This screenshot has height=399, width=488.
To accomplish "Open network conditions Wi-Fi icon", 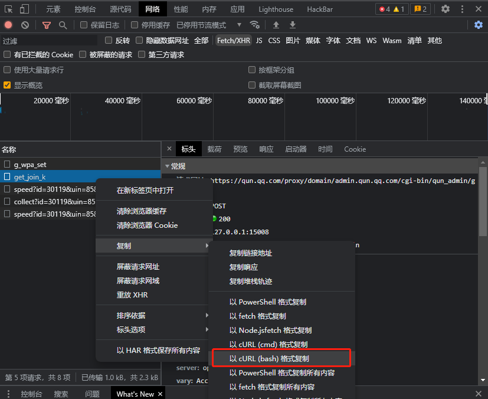I will [254, 25].
